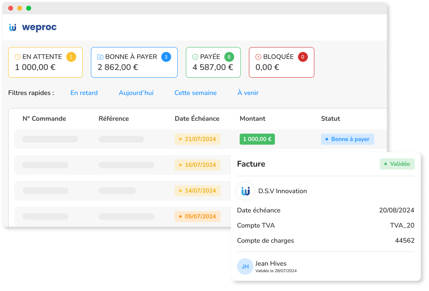Filter invoices by En retard
Image resolution: width=429 pixels, height=291 pixels.
pos(84,93)
